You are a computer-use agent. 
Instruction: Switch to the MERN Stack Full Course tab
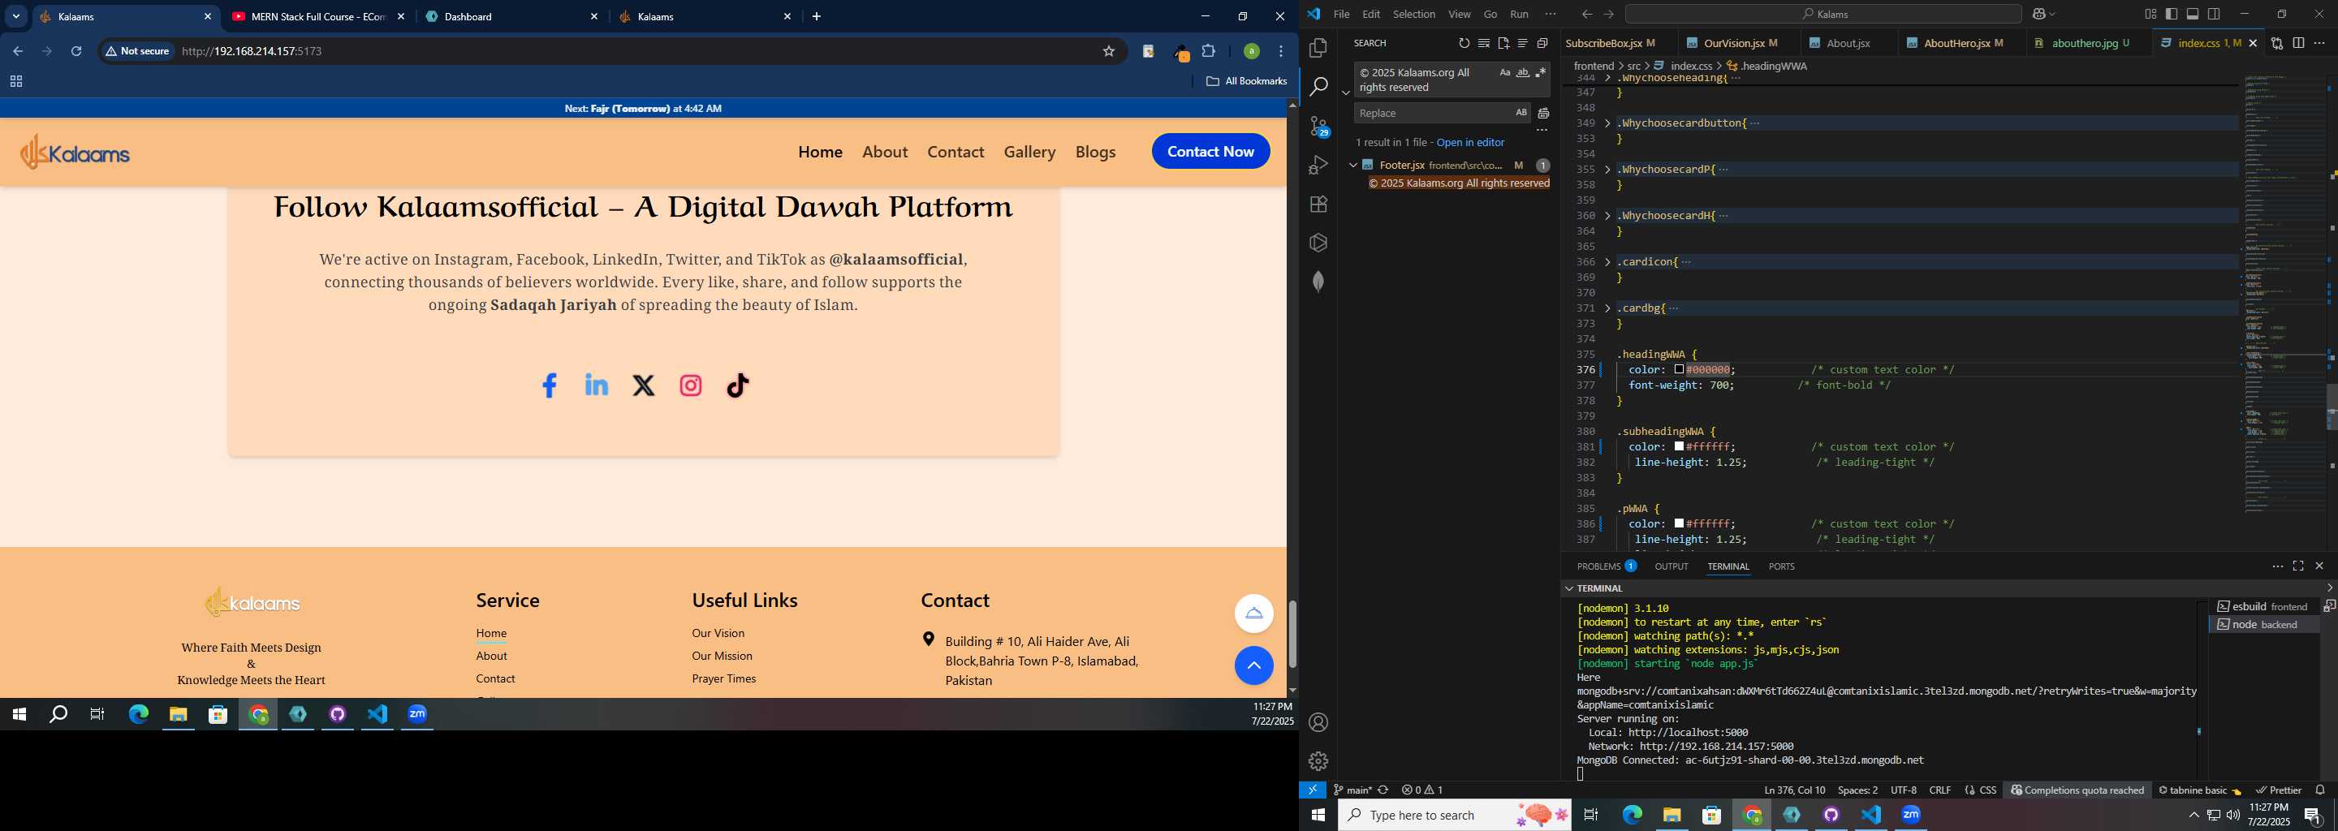click(x=318, y=16)
